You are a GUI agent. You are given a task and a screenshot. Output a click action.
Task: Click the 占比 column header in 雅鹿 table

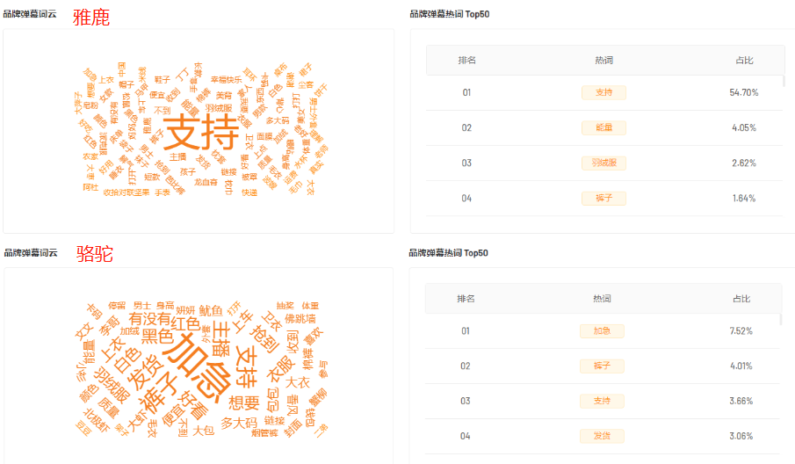click(x=744, y=61)
